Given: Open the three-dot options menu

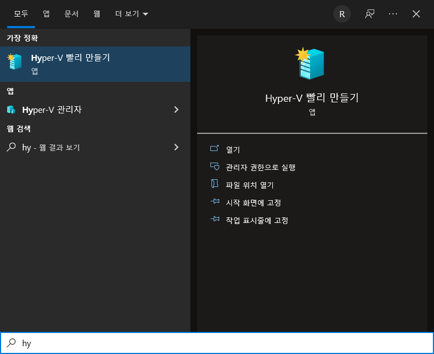Looking at the screenshot, I should point(393,14).
